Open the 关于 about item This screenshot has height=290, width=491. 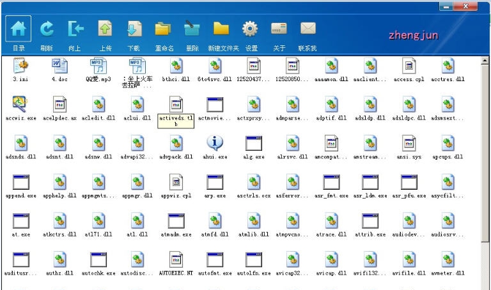tap(279, 29)
